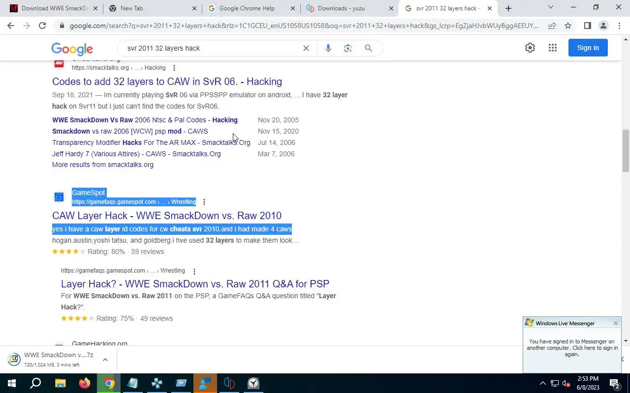This screenshot has height=393, width=630.
Task: Open Transparency Modifier Hacks link
Action: click(151, 142)
